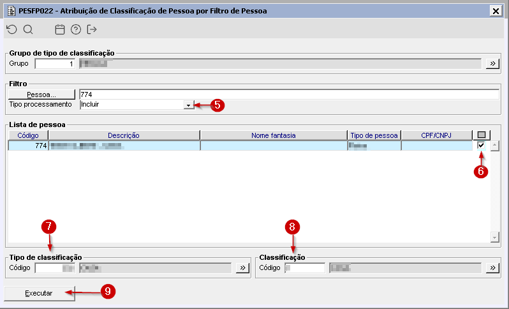Uncheck the checkbox for person 774
This screenshot has height=309, width=509.
pyautogui.click(x=481, y=145)
